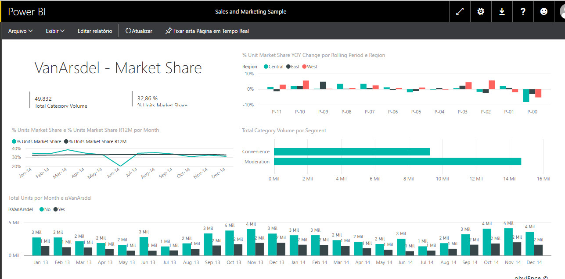
Task: Click Editar relatório in the toolbar
Action: pos(95,31)
